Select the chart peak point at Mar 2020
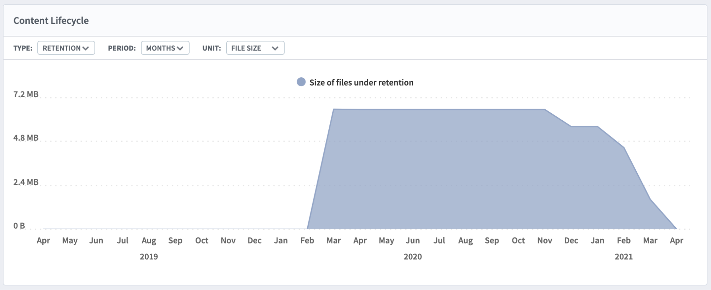The width and height of the screenshot is (711, 290). pos(334,109)
